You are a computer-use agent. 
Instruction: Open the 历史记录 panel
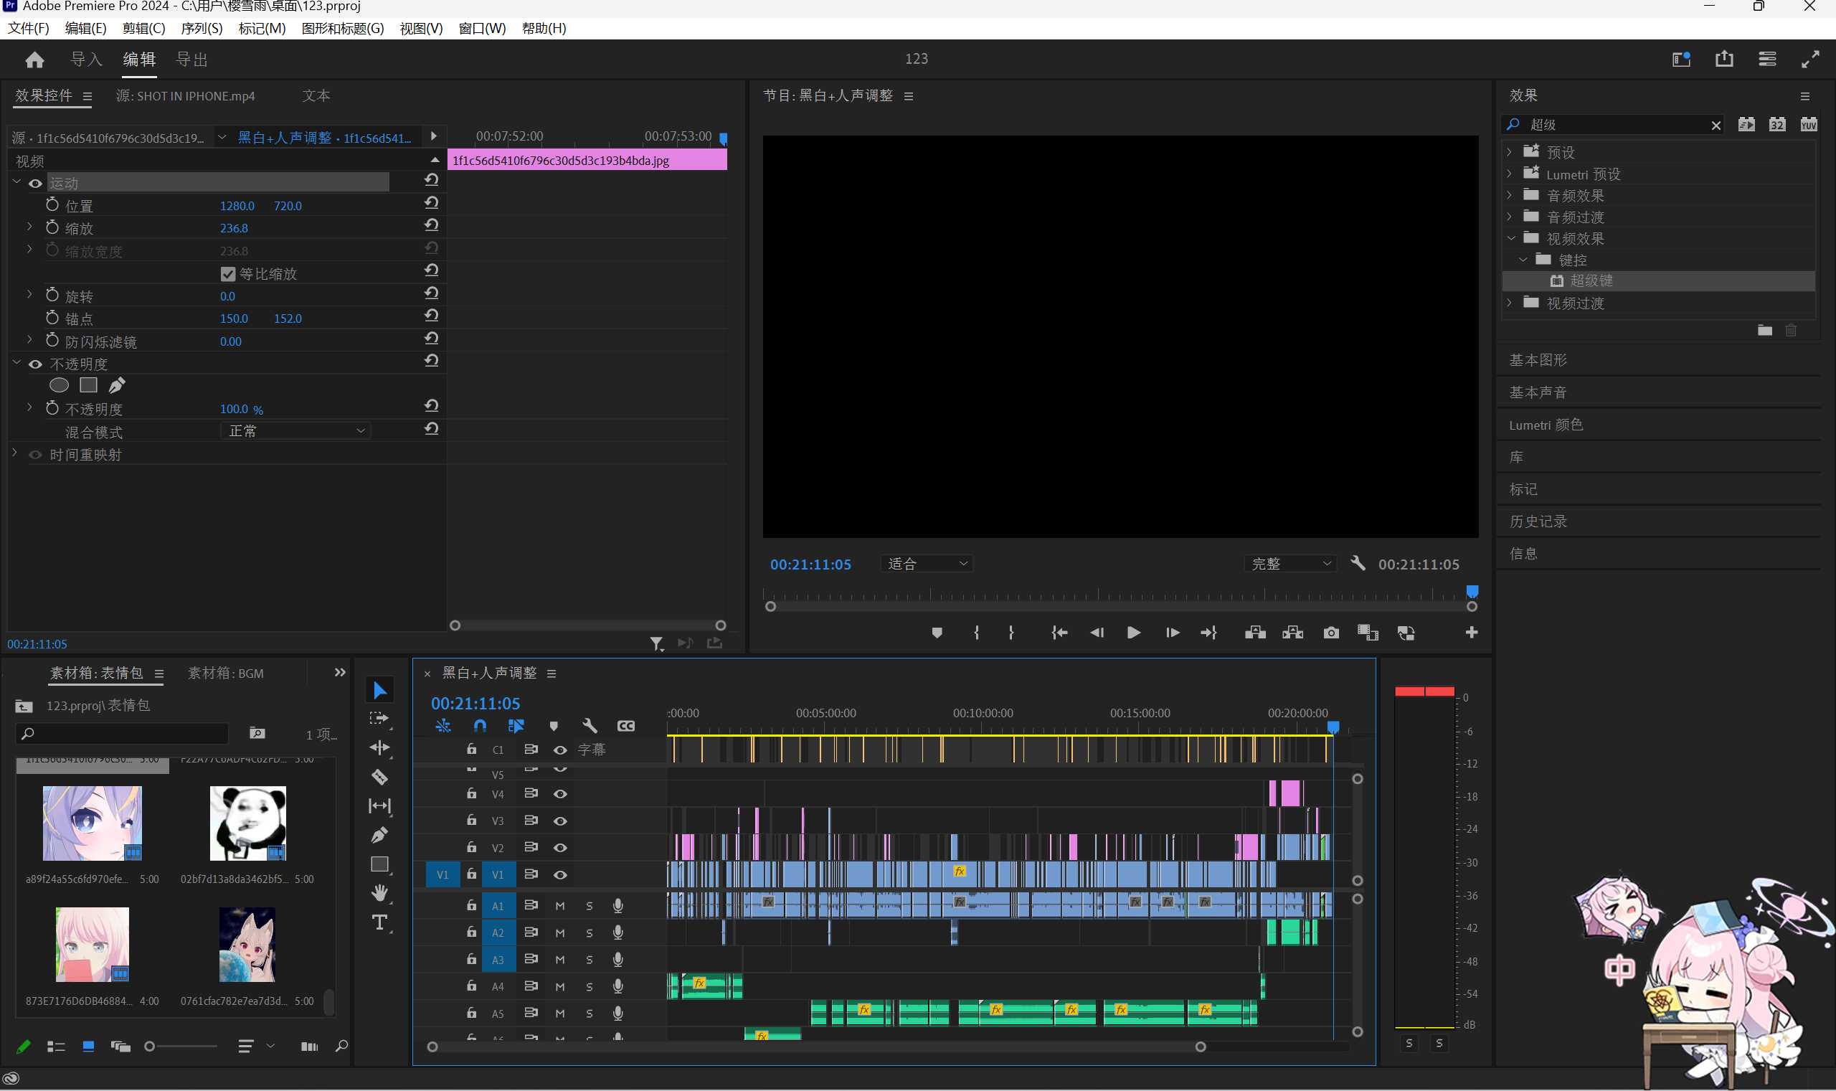(1538, 521)
